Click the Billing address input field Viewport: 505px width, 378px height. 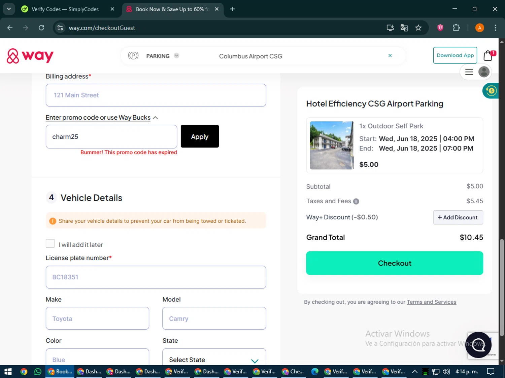tap(156, 95)
